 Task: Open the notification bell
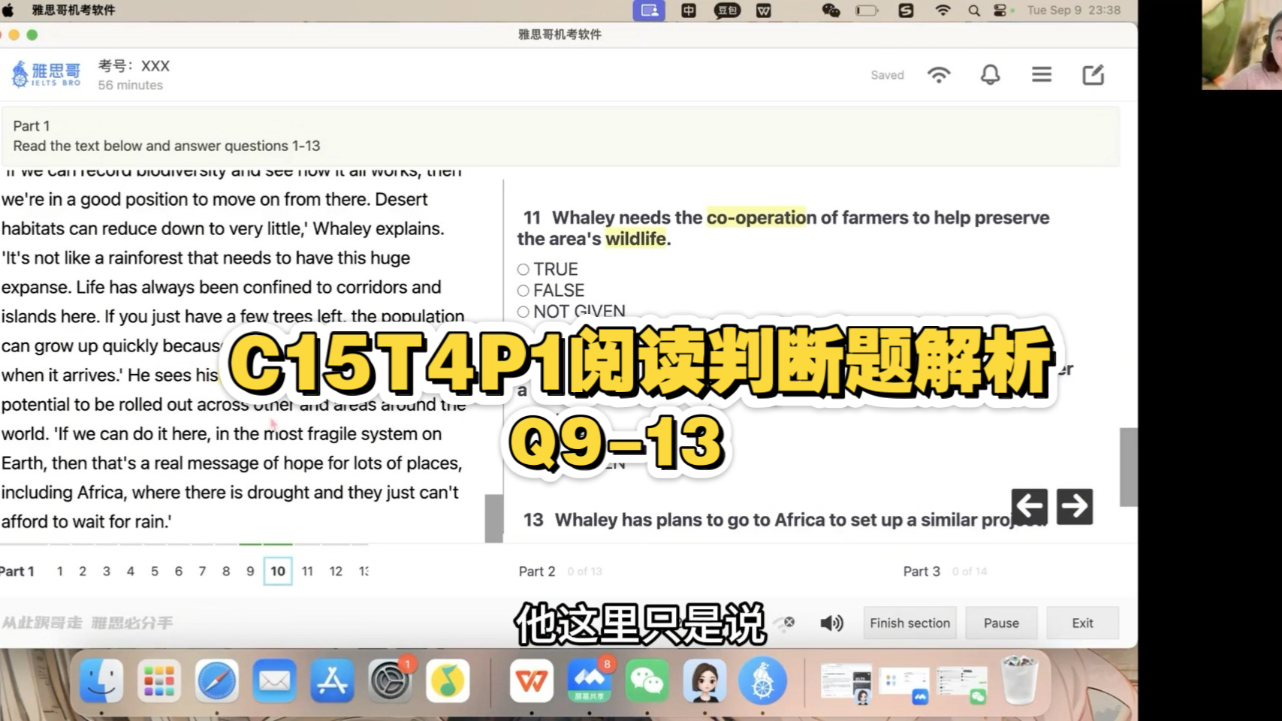[990, 74]
